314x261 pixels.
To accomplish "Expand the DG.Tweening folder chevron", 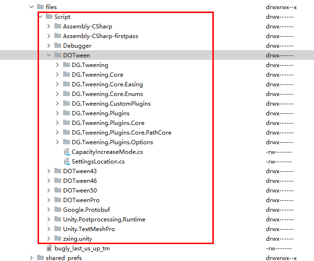I will click(x=57, y=65).
